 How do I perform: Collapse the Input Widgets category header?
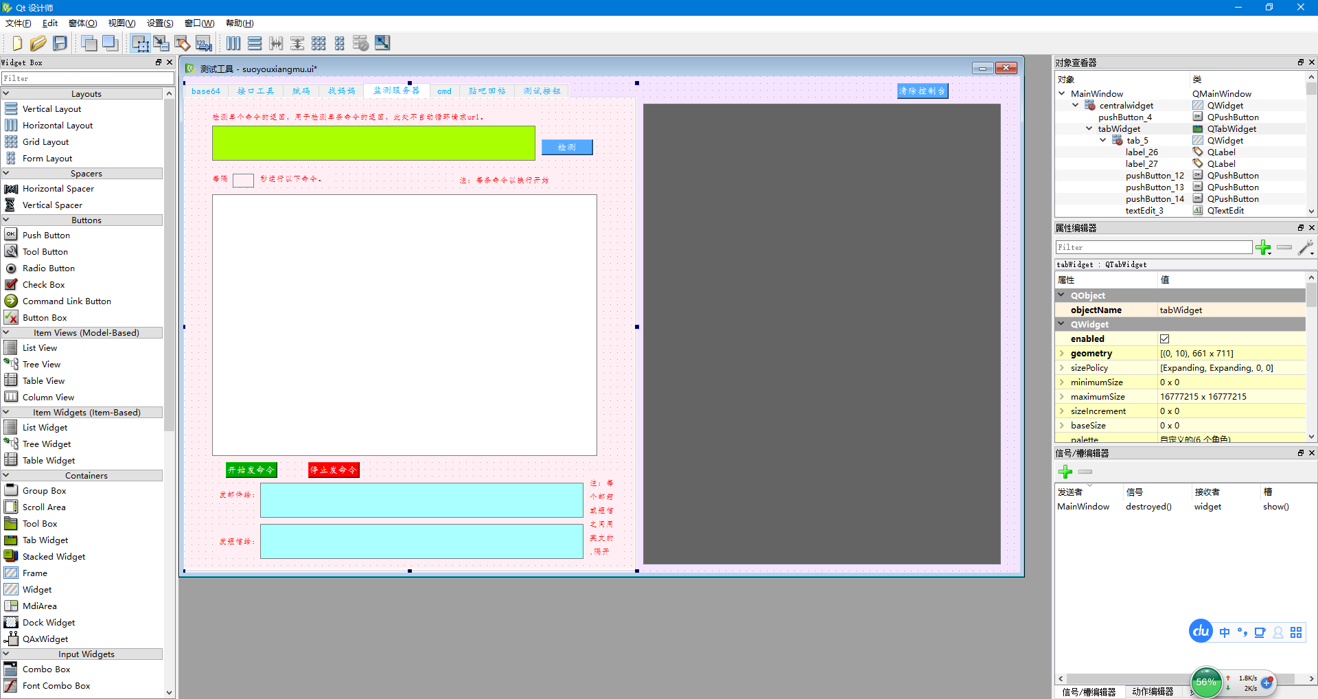tap(6, 654)
